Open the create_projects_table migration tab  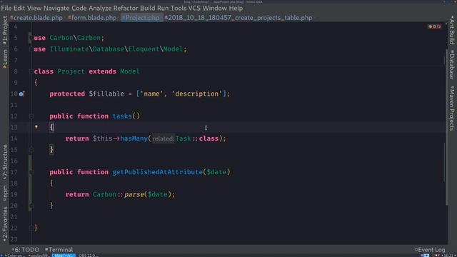(x=238, y=18)
